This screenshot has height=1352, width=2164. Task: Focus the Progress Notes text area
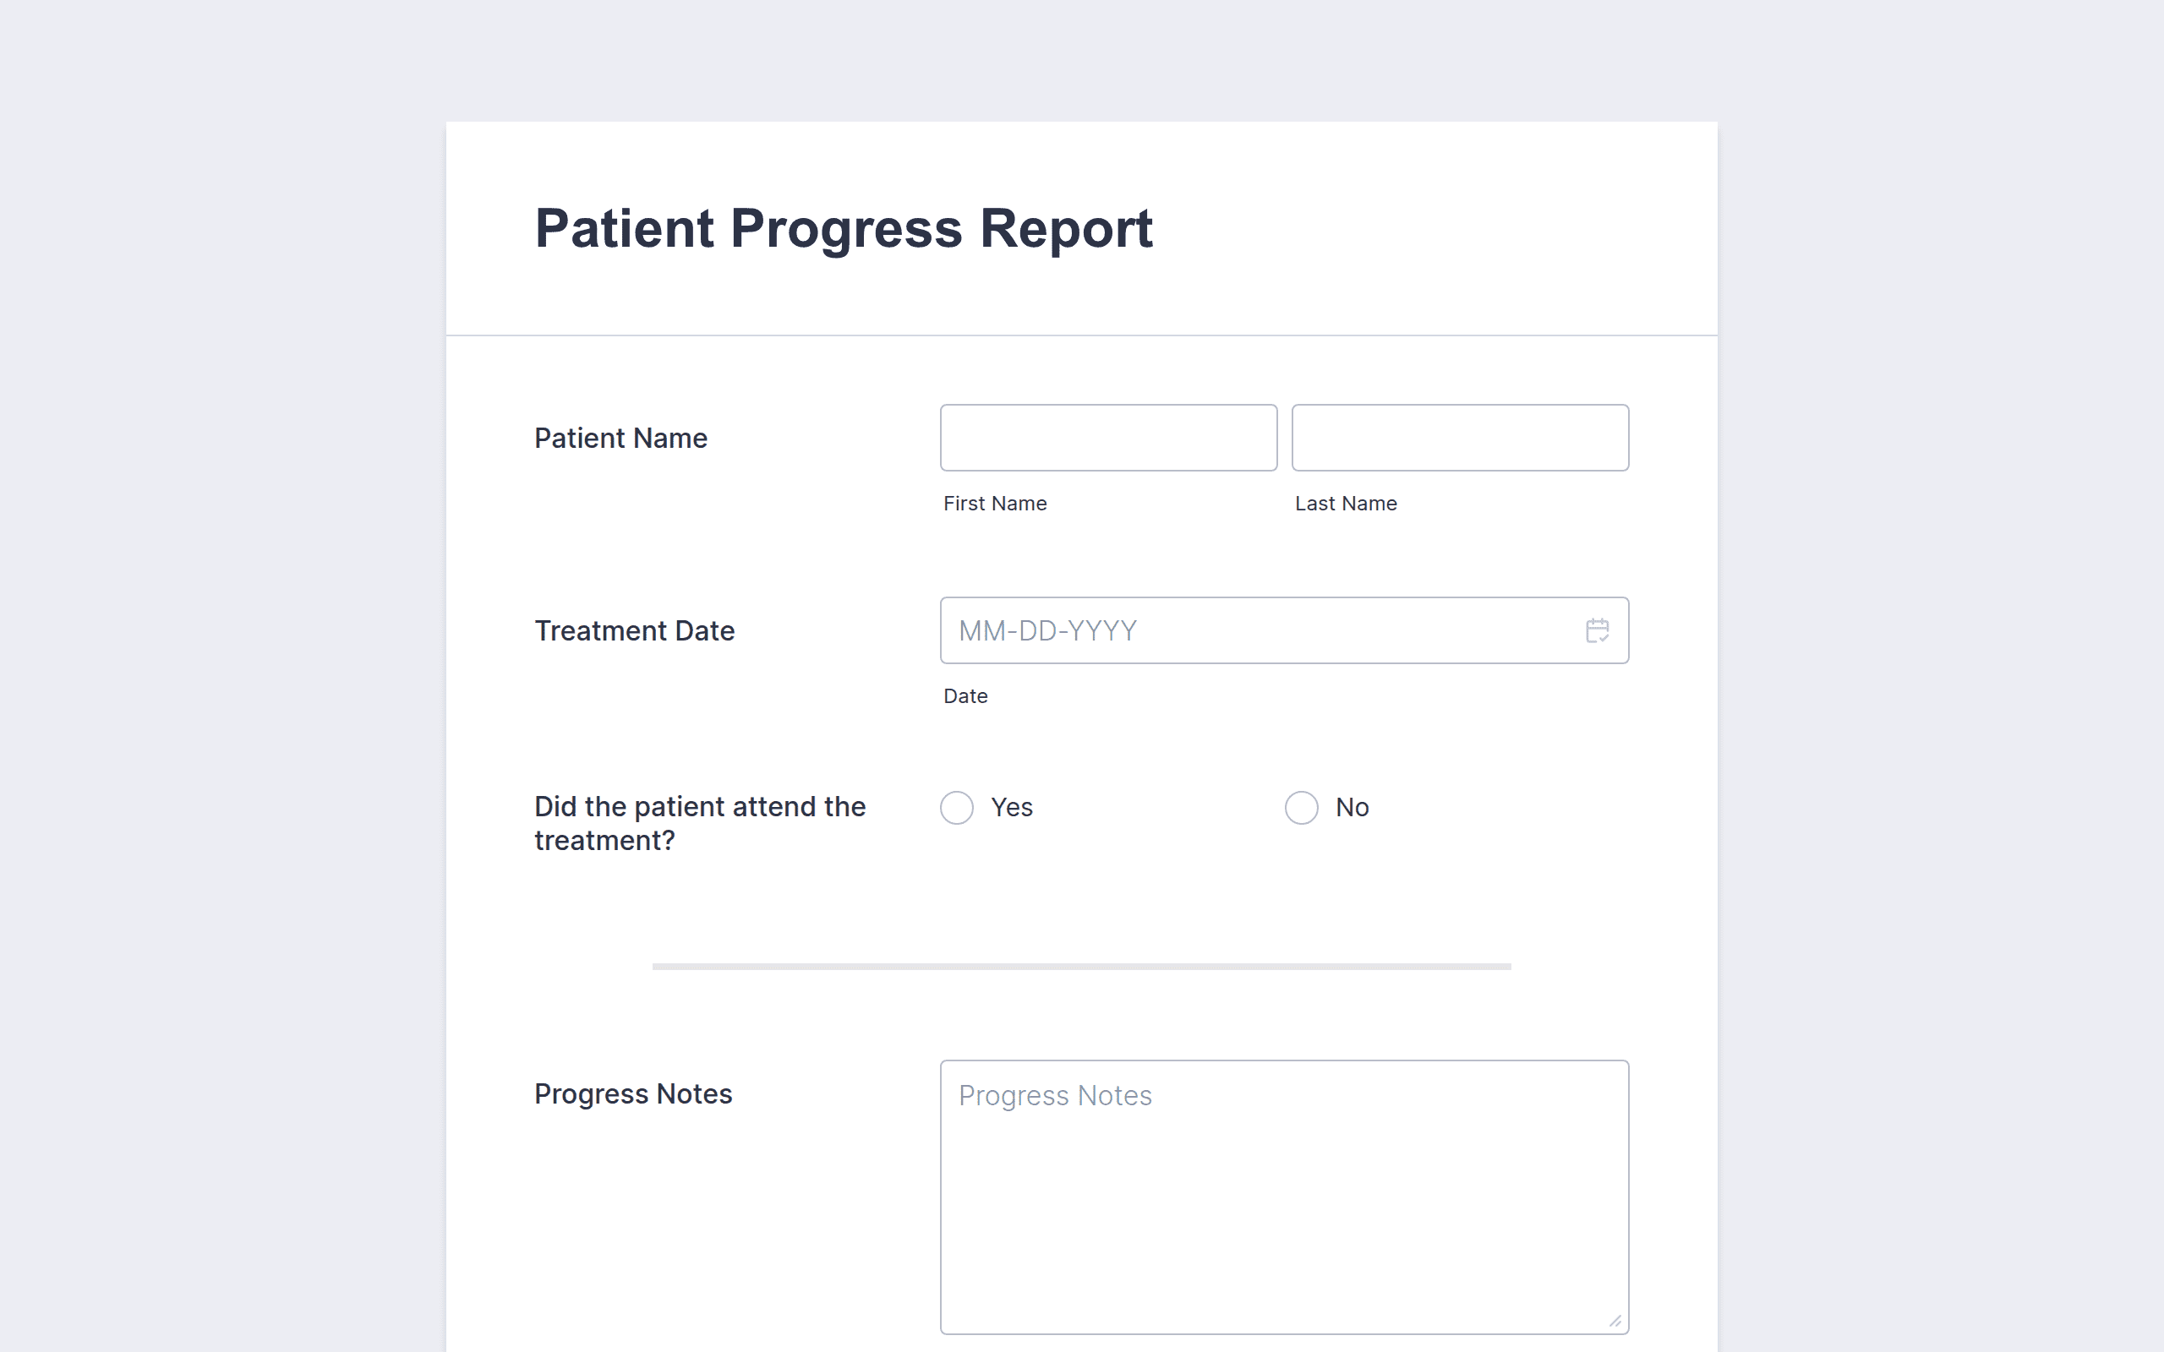(x=1284, y=1197)
